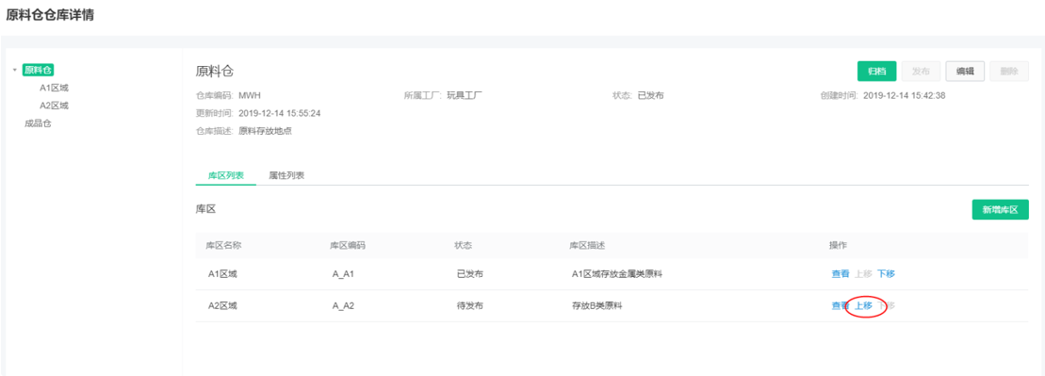Click A2区域 name cell in table

(x=222, y=305)
